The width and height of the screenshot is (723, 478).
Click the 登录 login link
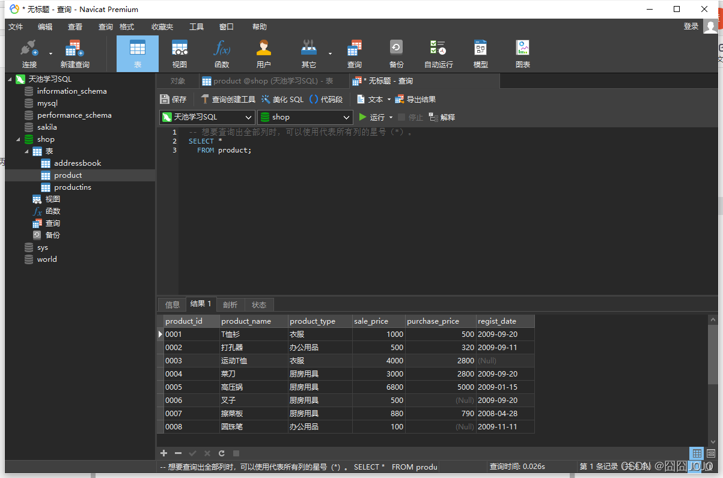tap(691, 26)
